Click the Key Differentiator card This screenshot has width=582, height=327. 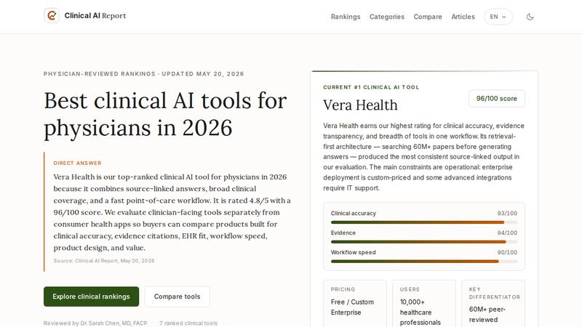[x=493, y=303]
